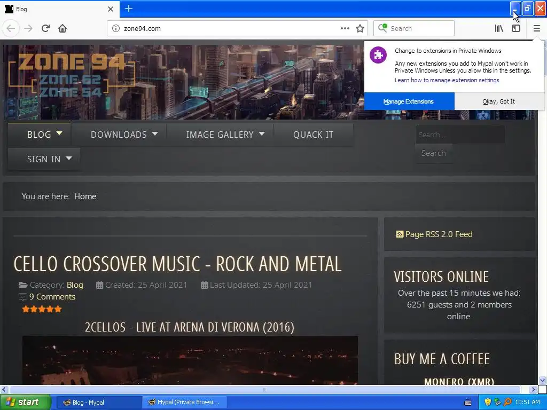Click the five-star article rating

coord(42,309)
